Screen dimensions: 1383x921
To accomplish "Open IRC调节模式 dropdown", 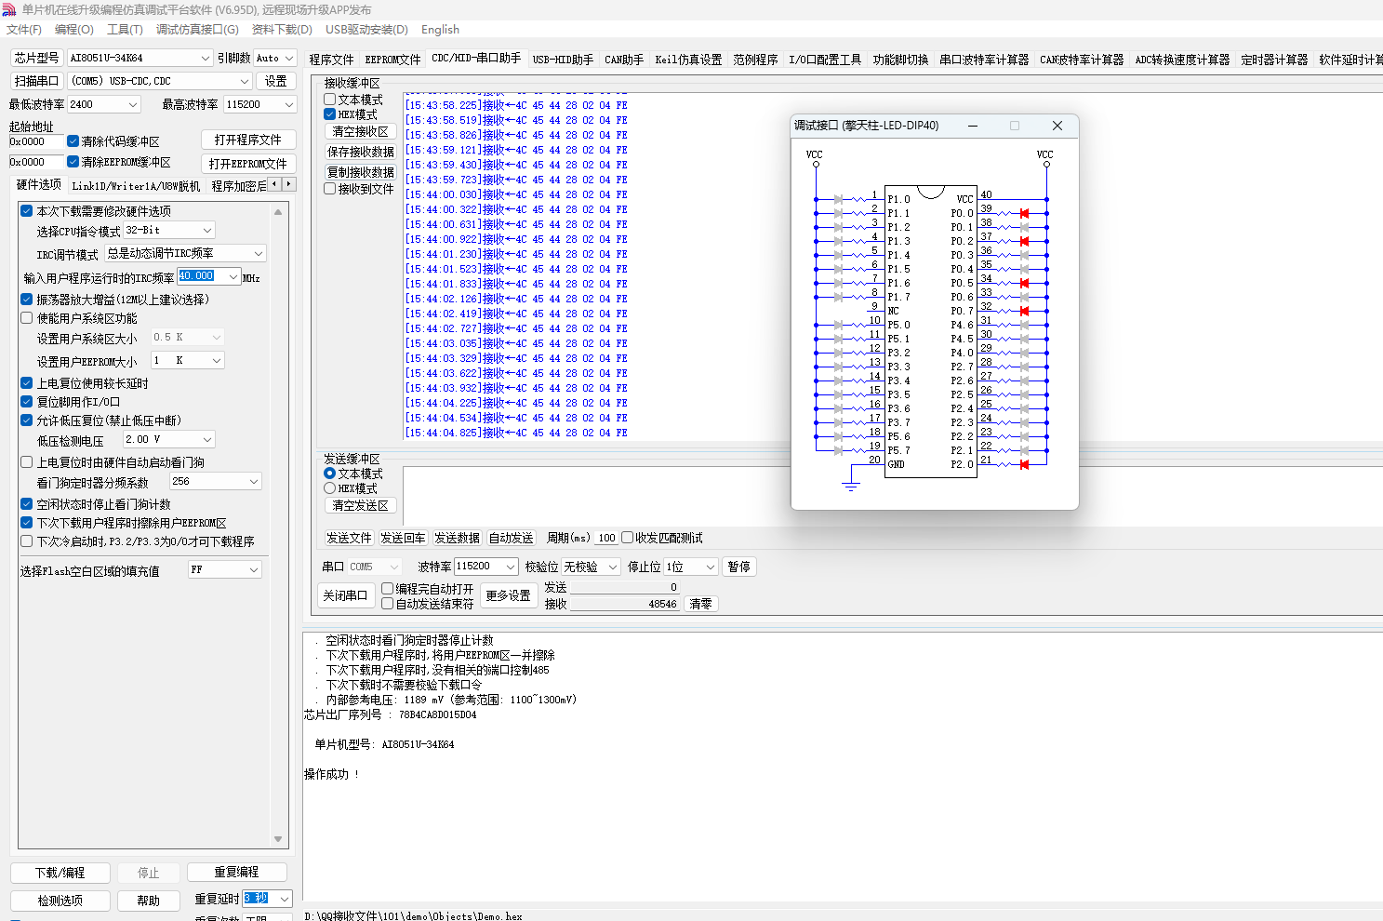I will pos(185,253).
